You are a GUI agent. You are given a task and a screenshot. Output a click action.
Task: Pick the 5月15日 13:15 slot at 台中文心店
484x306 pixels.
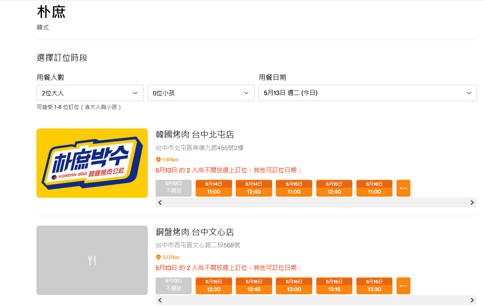(334, 286)
